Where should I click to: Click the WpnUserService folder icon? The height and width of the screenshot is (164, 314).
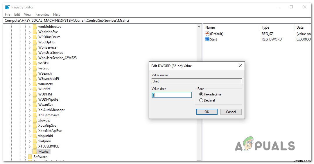click(x=35, y=52)
